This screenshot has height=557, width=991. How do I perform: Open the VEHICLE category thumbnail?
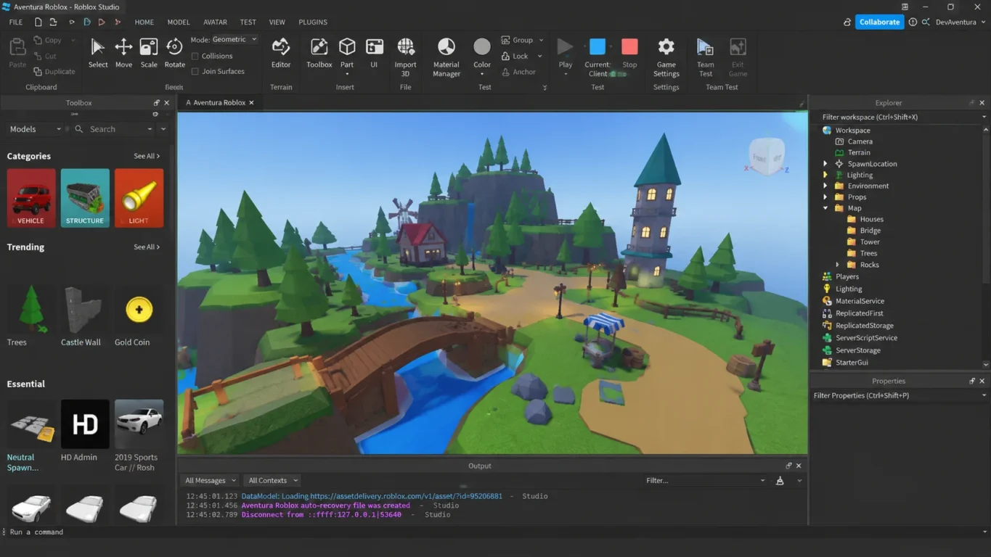[31, 198]
